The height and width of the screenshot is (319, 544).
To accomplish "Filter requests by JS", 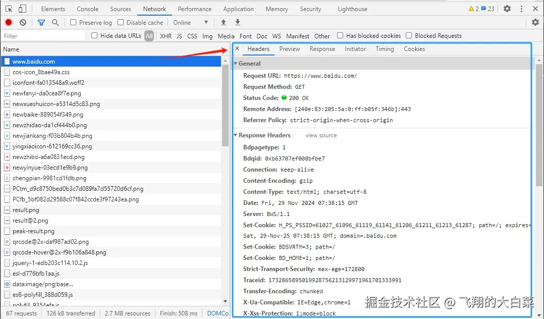I will [x=179, y=36].
